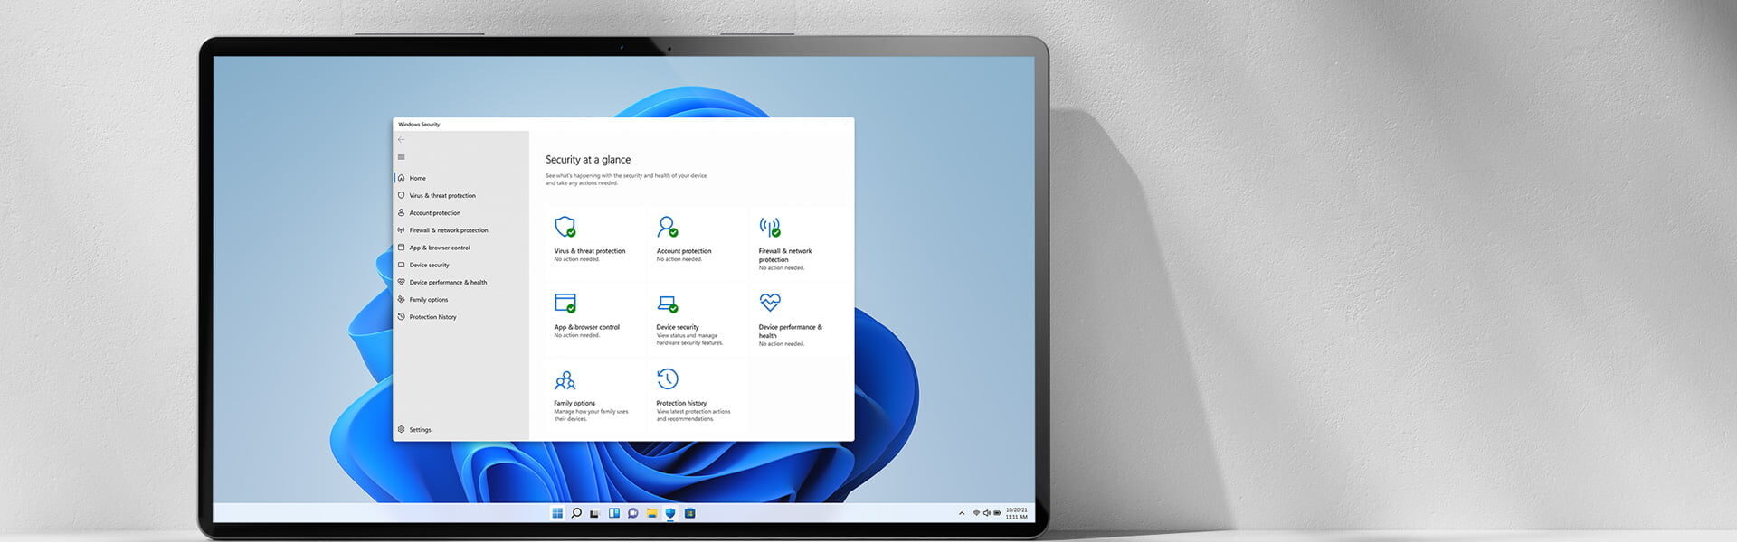The image size is (1737, 542).
Task: Click the 'Windows Security' window title
Action: coord(419,125)
